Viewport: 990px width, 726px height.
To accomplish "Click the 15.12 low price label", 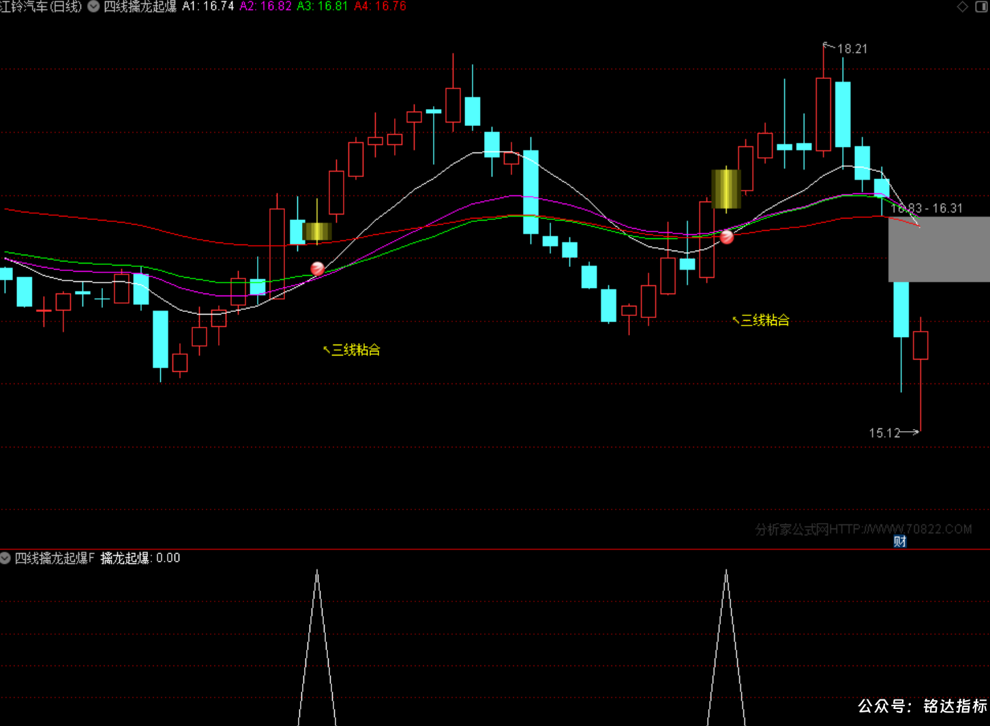I will (884, 433).
